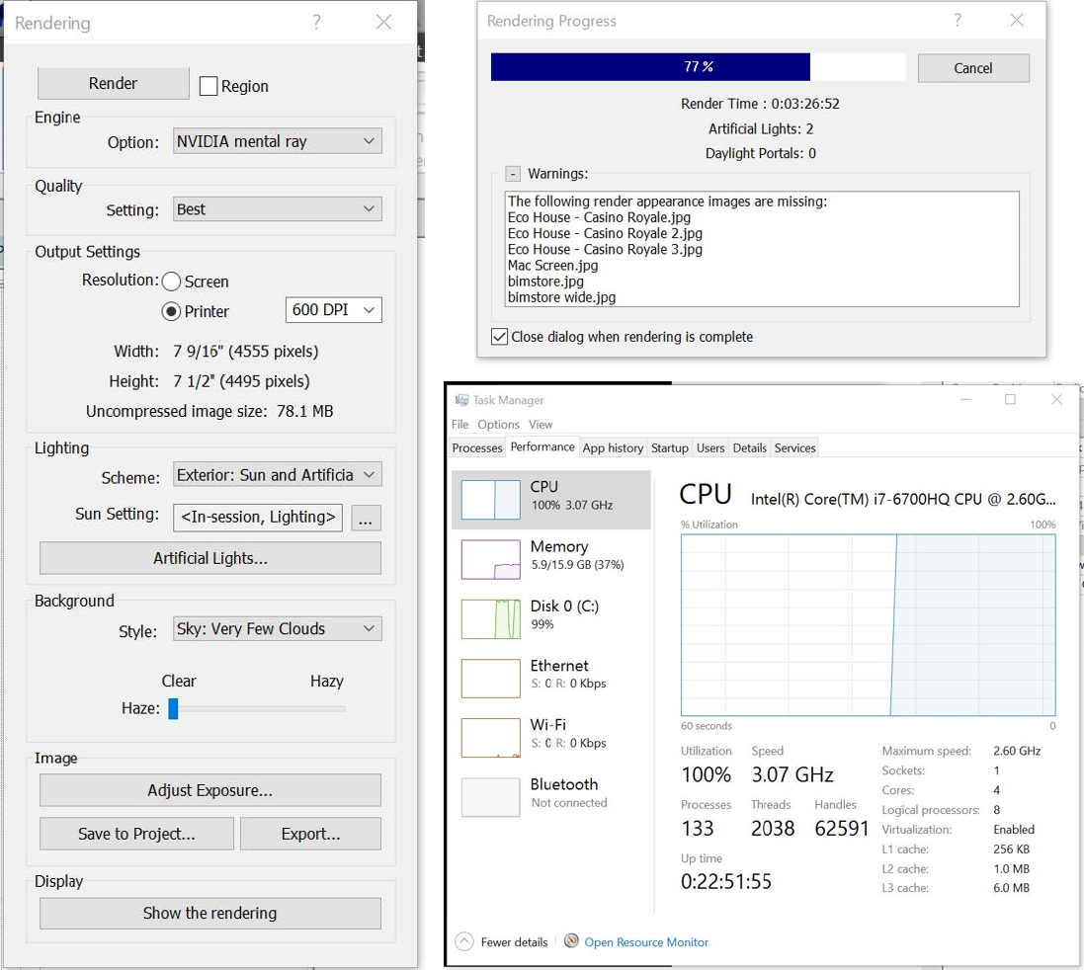
Task: Open the Engine Option dropdown
Action: 277,141
